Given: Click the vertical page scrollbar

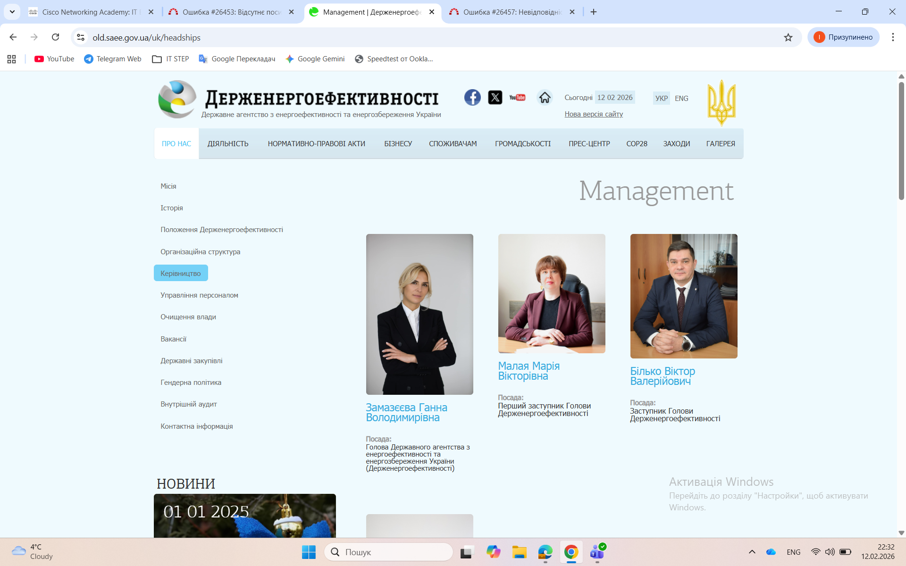Looking at the screenshot, I should coord(901,141).
